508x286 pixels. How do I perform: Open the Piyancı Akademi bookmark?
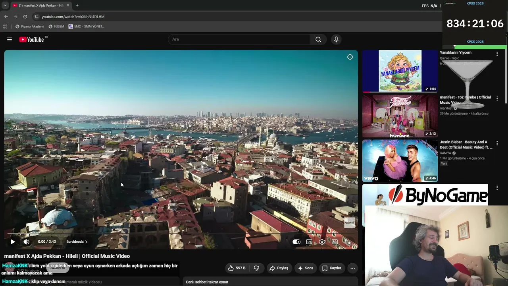pos(30,27)
